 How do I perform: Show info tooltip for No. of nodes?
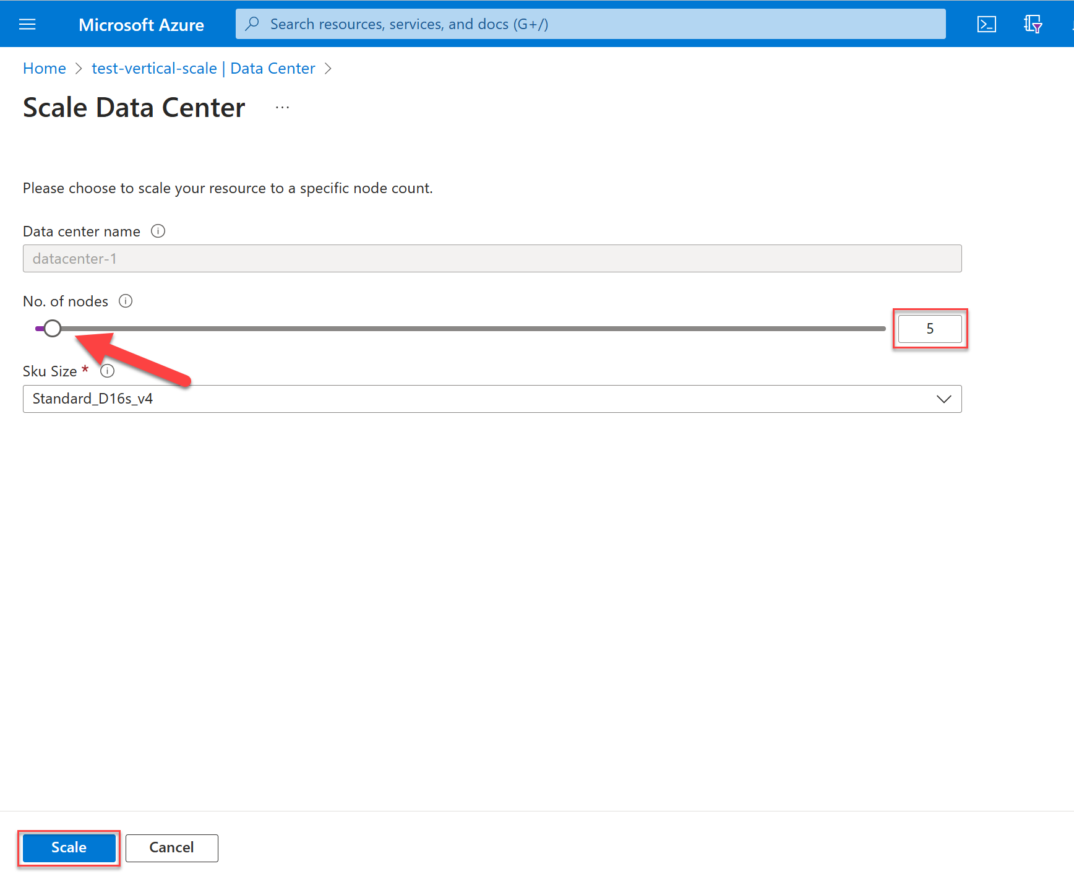tap(126, 301)
